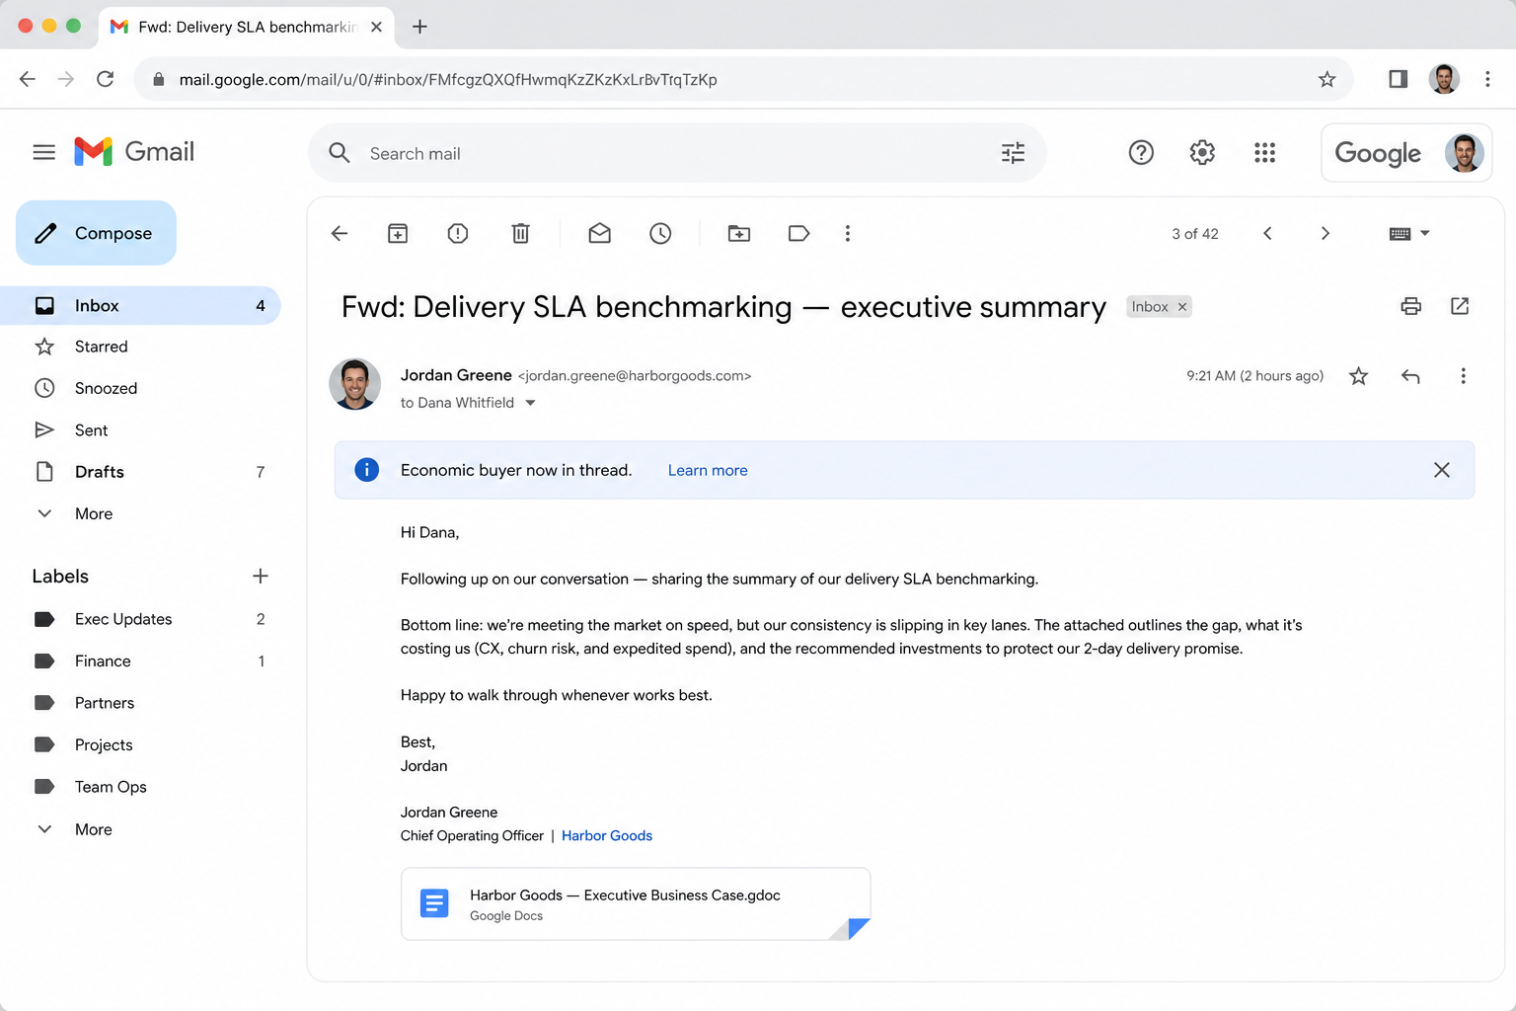Reply to Jordan Greene's message
This screenshot has height=1011, width=1516.
coord(1410,376)
